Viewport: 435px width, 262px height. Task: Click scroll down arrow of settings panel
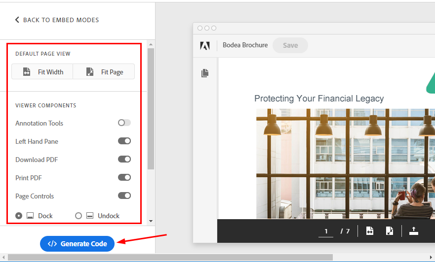[151, 221]
